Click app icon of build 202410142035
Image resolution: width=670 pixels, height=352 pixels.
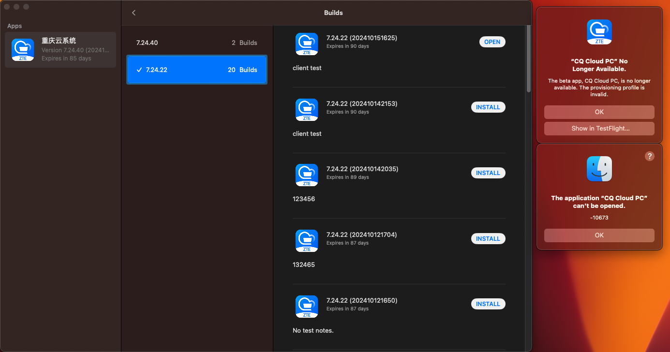click(307, 175)
